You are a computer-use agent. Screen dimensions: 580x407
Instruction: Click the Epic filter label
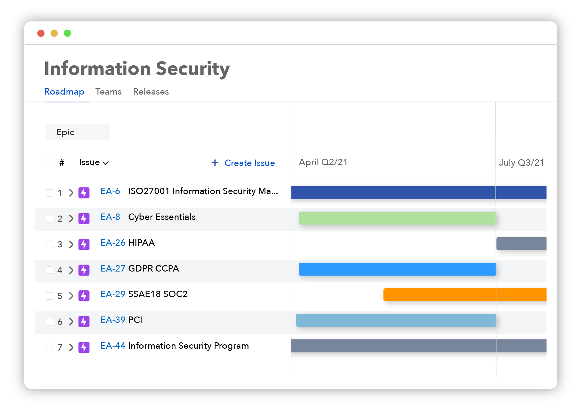77,132
